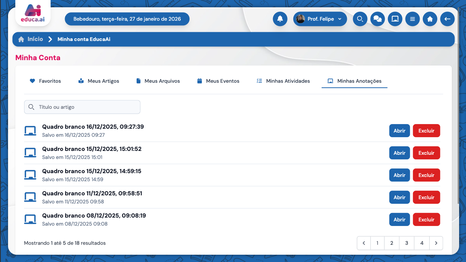This screenshot has width=466, height=262.
Task: Open the hamburger menu icon
Action: tap(412, 19)
